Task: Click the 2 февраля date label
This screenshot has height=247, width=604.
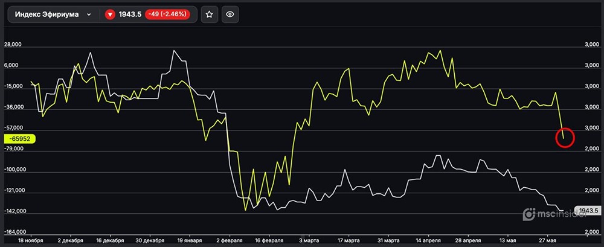Action: 230,240
